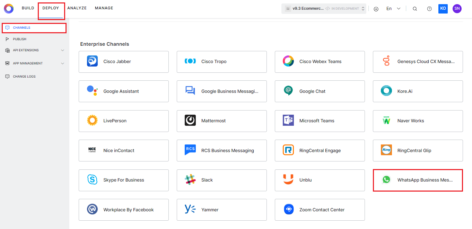Open the Kore.Ai channel

[417, 91]
